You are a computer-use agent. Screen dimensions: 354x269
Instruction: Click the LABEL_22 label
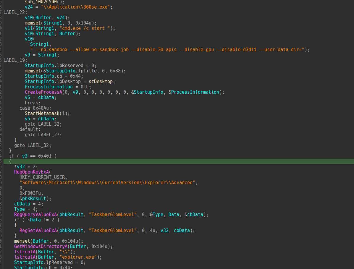click(15, 12)
